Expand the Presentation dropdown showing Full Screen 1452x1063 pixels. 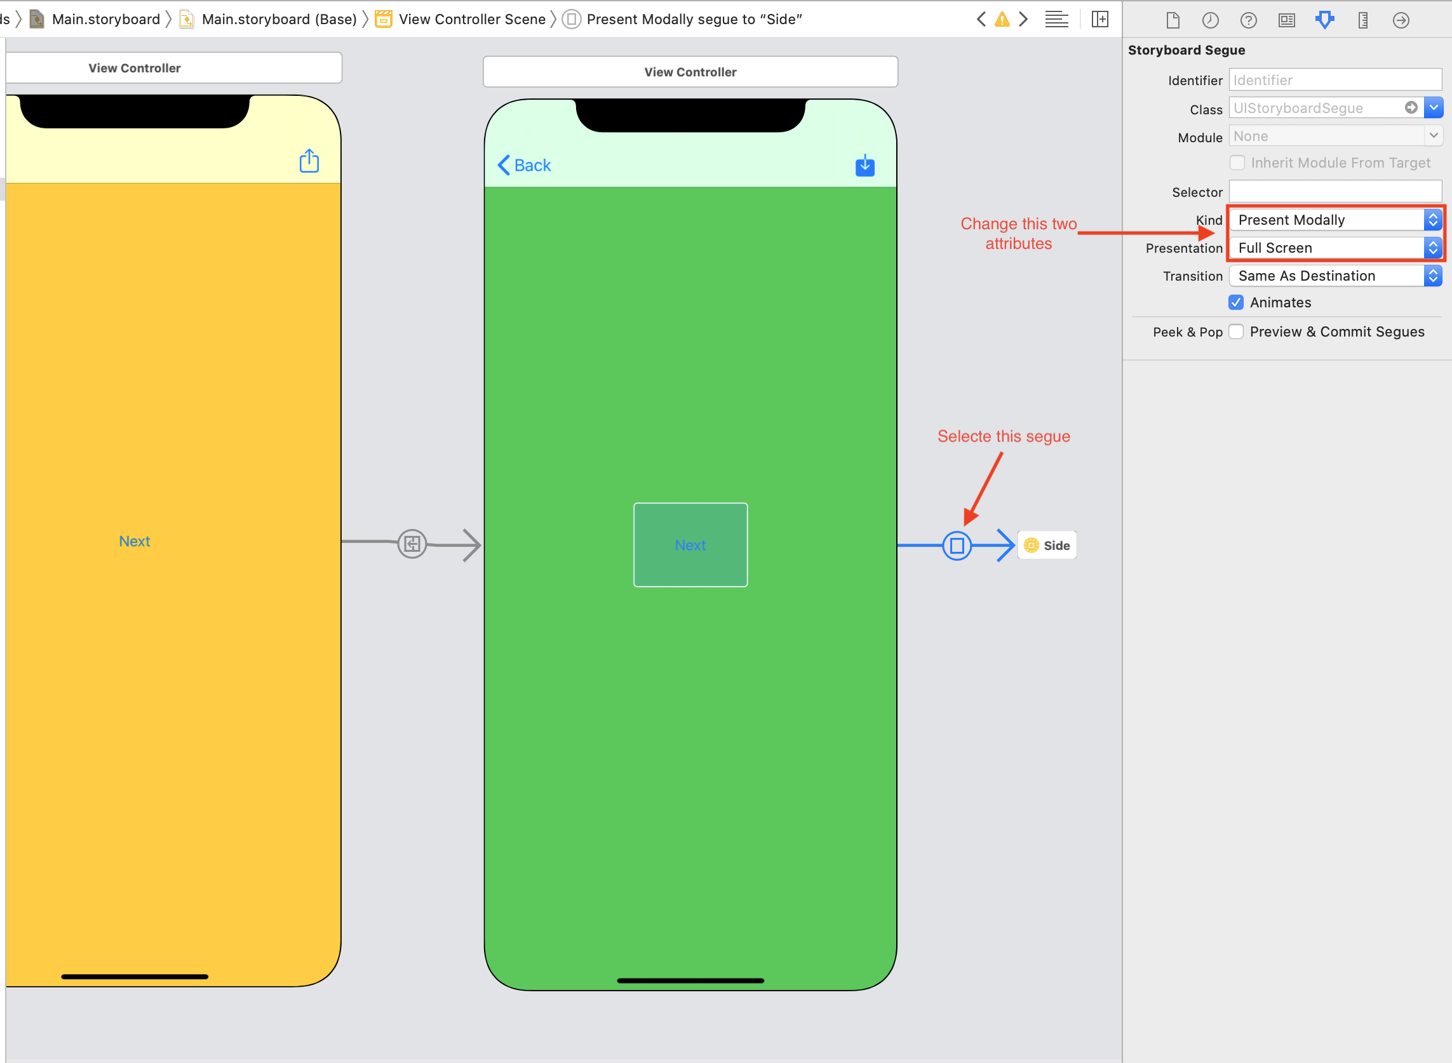[x=1434, y=247]
